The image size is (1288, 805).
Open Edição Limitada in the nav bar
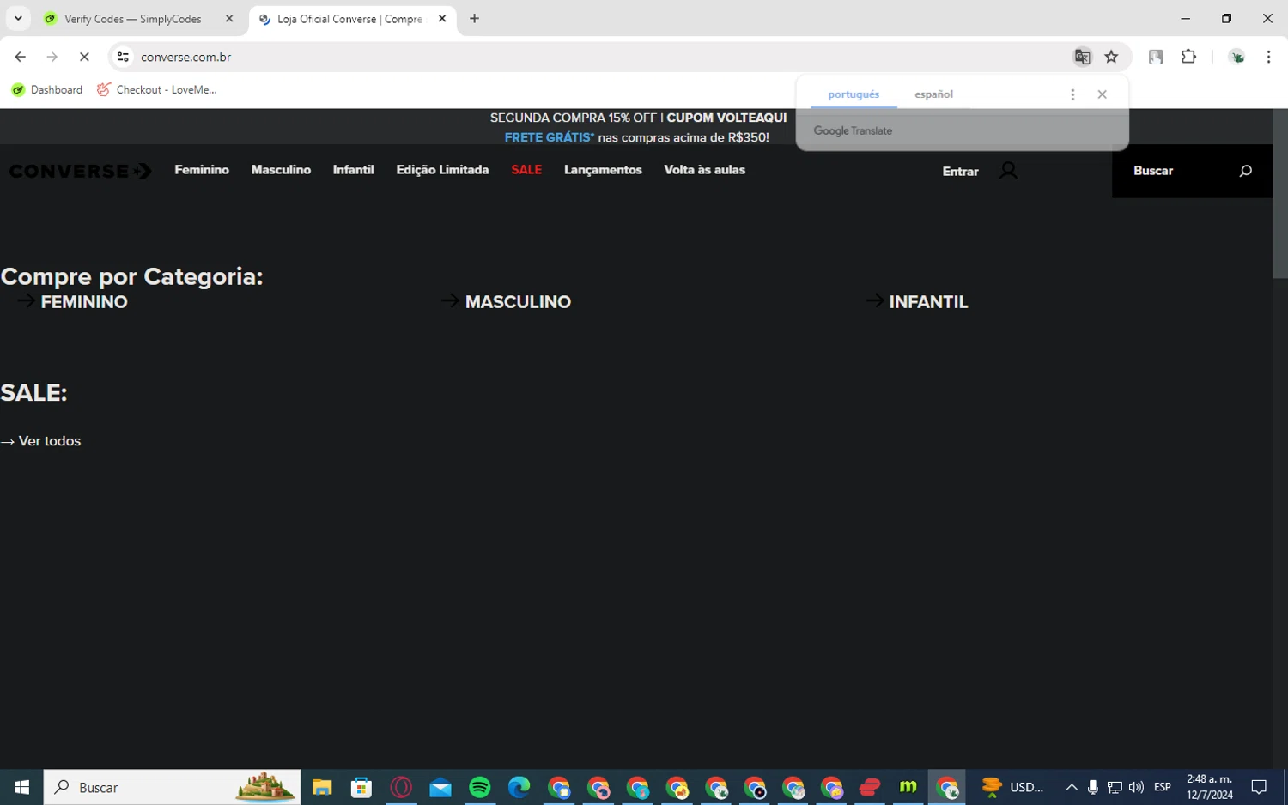tap(442, 170)
